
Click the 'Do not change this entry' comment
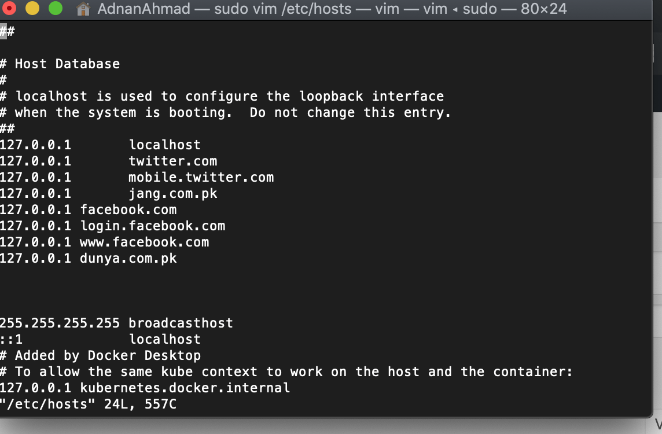coord(350,113)
